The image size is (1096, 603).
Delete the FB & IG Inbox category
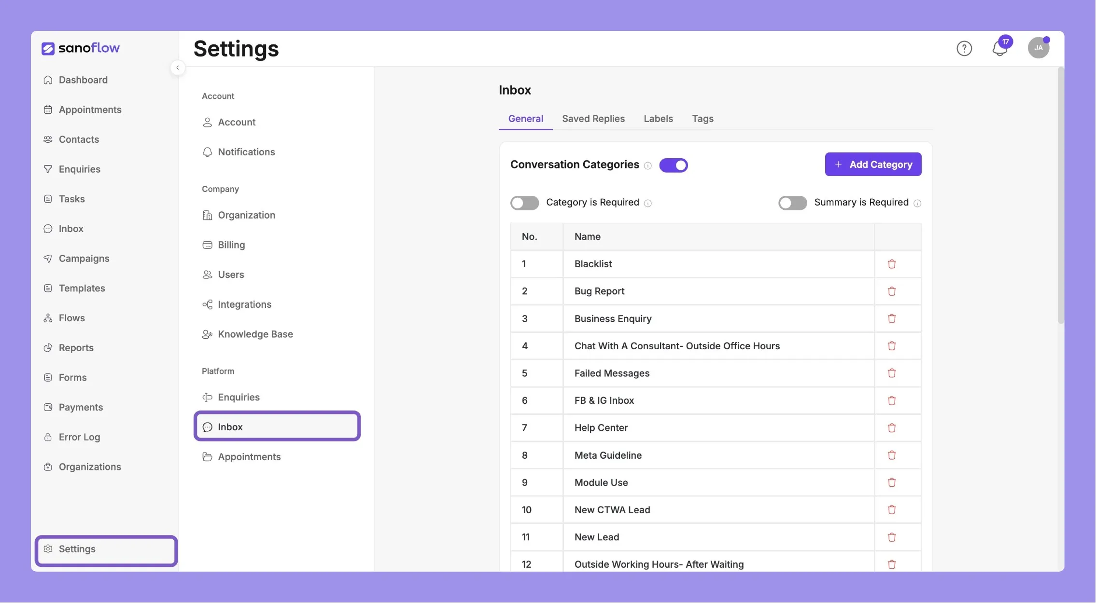(892, 400)
